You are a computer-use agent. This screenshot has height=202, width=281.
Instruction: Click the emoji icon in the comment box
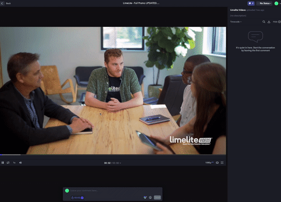pos(150,198)
